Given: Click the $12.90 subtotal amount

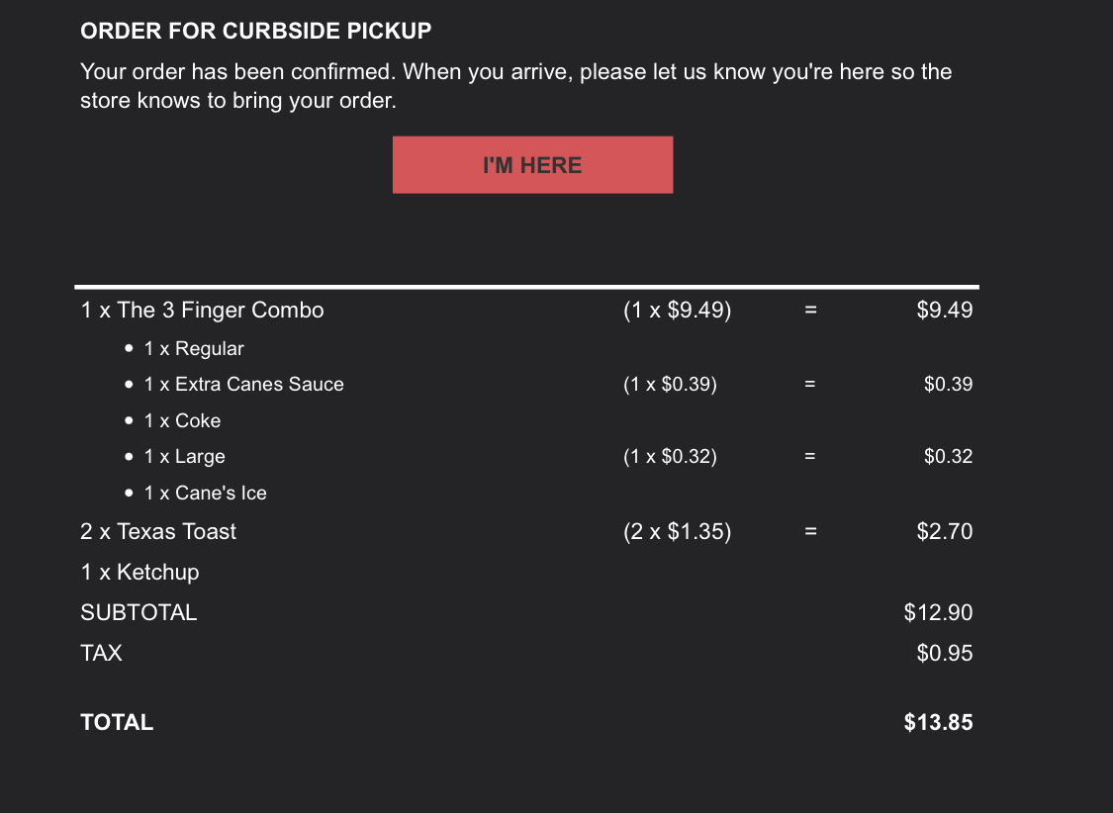Looking at the screenshot, I should [x=938, y=613].
